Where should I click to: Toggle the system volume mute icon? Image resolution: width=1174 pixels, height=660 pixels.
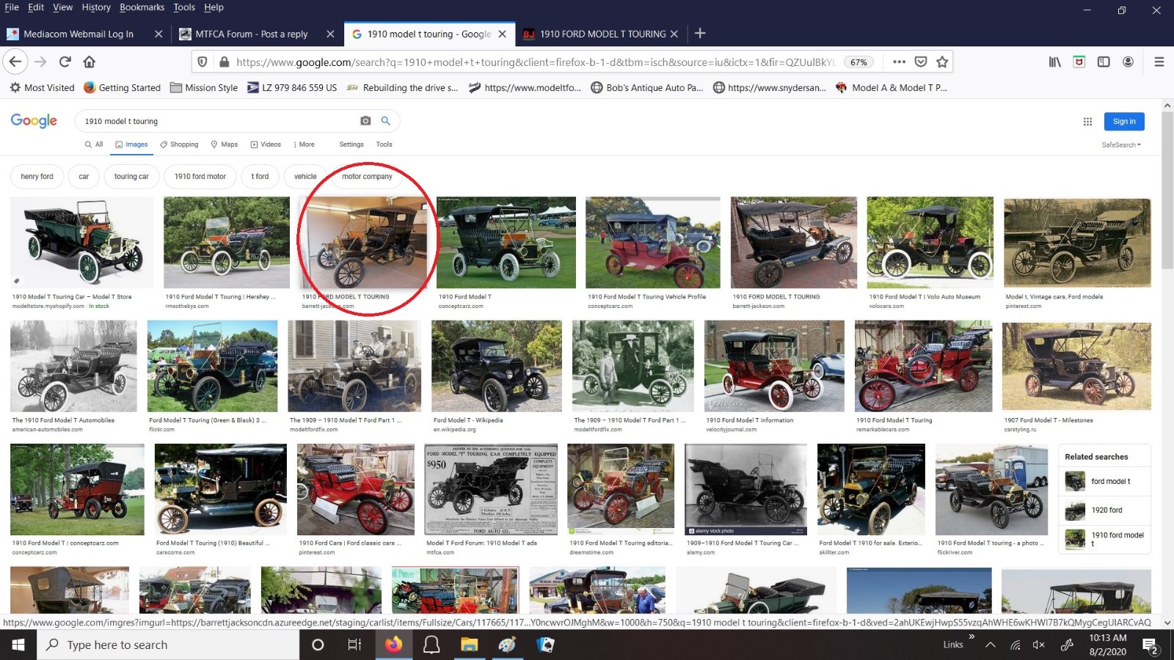1038,645
